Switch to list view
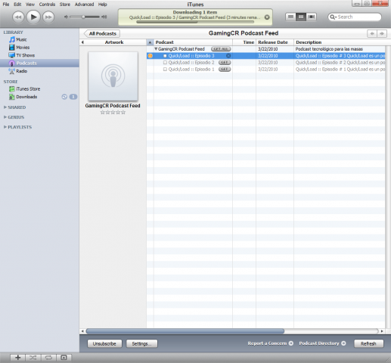This screenshot has width=391, height=363. (x=290, y=17)
